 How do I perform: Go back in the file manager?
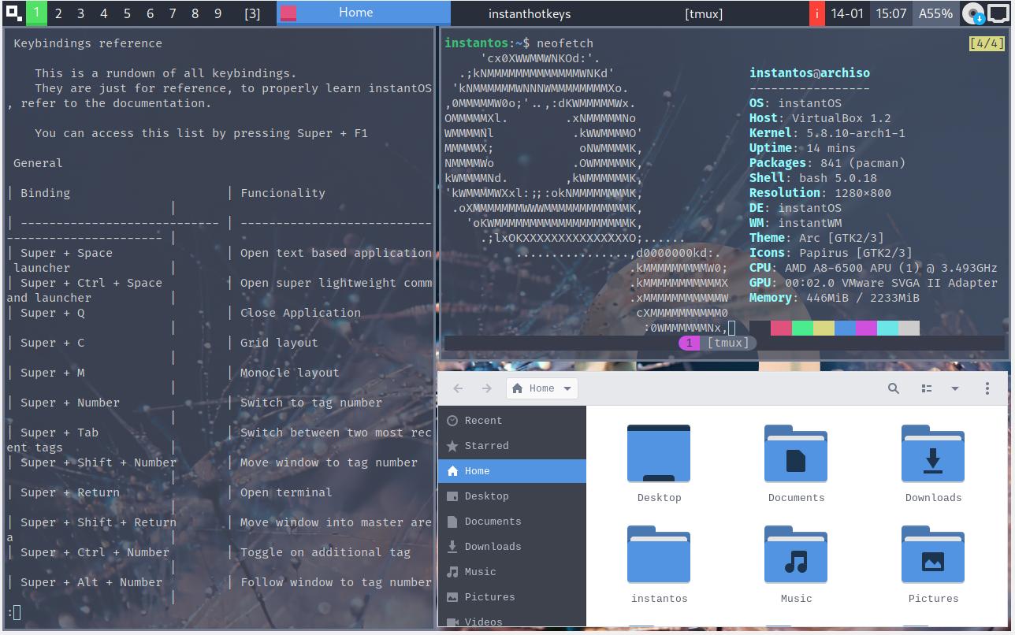pos(458,388)
